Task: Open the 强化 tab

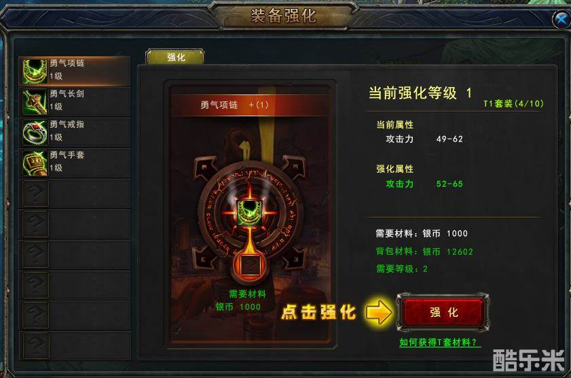Action: 175,57
